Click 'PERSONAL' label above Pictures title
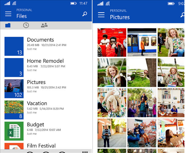The height and width of the screenshot is (153, 185). (x=118, y=11)
